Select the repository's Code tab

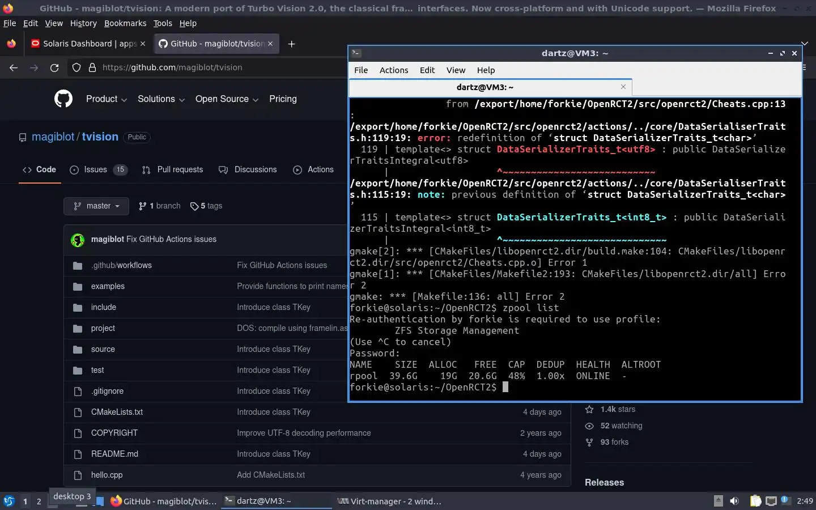tap(40, 169)
